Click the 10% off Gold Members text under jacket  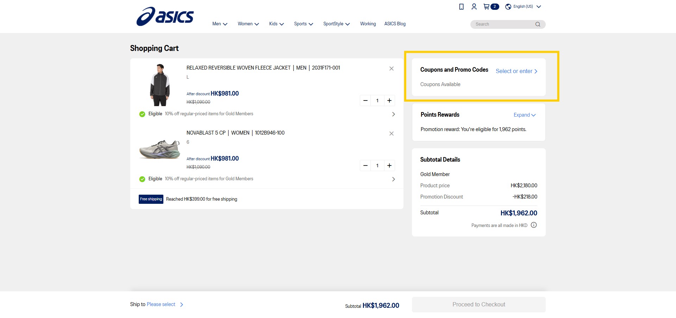click(x=209, y=114)
